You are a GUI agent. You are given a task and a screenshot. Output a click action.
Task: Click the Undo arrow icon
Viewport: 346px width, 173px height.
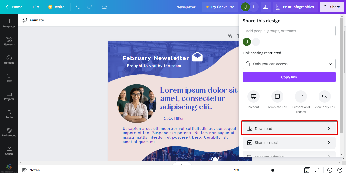point(78,7)
